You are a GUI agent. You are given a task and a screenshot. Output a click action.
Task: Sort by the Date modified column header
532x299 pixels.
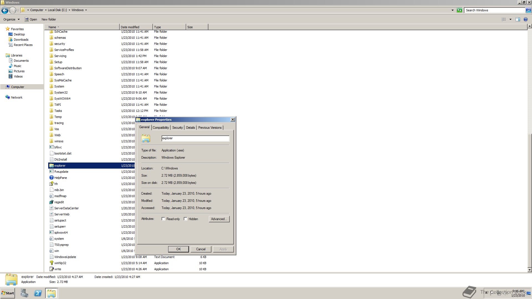136,27
